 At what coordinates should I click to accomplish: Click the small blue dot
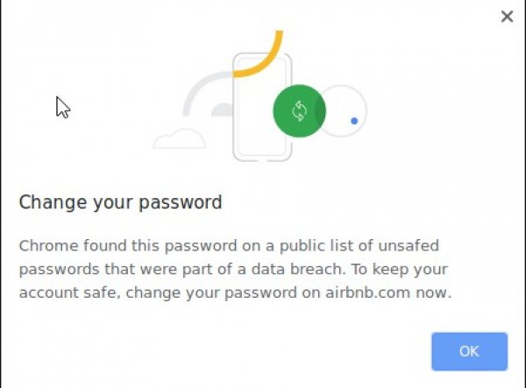pyautogui.click(x=354, y=121)
